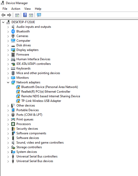Viewport: 138px width, 176px height.
Task: Select Bluetooth Device (Personal Area Network)
Action: pos(50,87)
